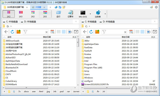Open the left pane calendar date search
160x96 pixels.
click(52, 32)
